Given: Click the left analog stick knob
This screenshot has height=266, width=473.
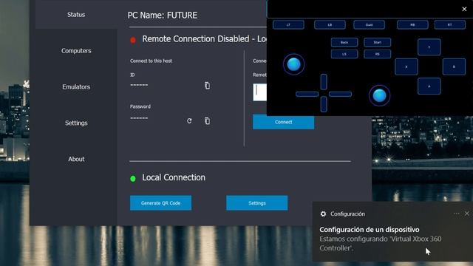Looking at the screenshot, I should [x=294, y=64].
